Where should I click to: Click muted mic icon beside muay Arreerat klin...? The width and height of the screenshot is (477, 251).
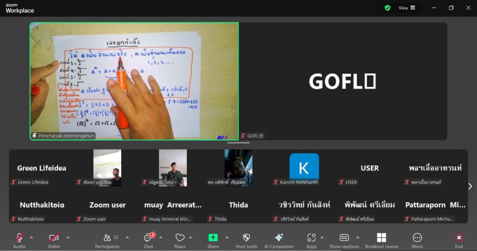pos(144,219)
